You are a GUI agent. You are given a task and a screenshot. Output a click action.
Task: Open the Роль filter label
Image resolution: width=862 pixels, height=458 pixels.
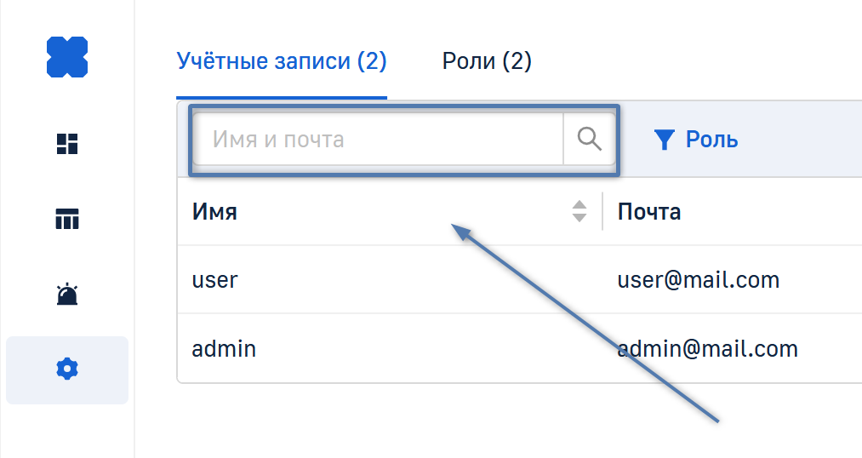pyautogui.click(x=712, y=140)
